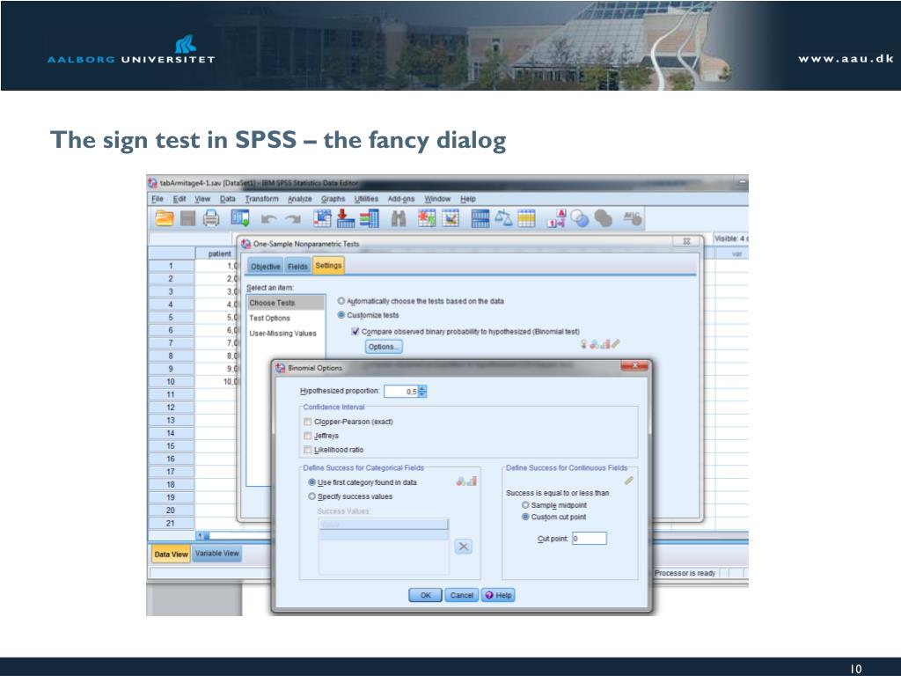The image size is (901, 676).
Task: Click categorical icons beside Use first category
Action: (x=466, y=481)
